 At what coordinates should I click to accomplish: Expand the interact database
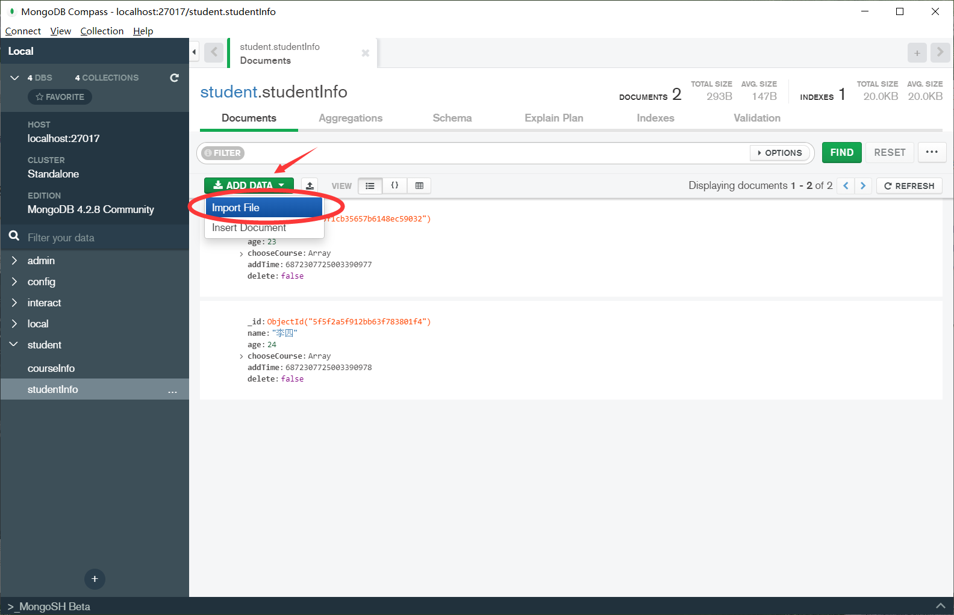pos(14,303)
